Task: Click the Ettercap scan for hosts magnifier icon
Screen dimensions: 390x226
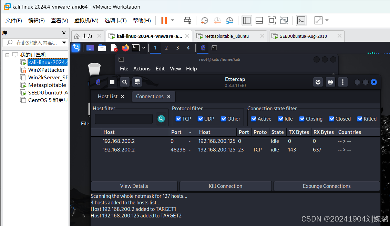Action: pos(125,82)
